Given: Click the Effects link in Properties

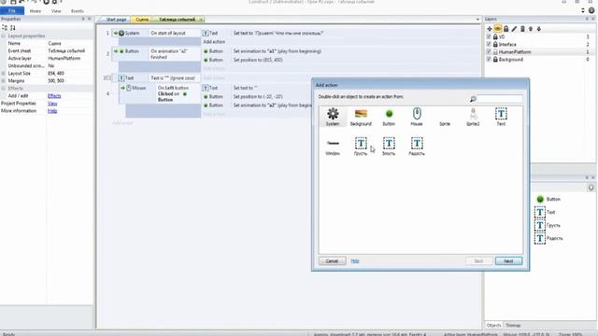Looking at the screenshot, I should tap(54, 95).
